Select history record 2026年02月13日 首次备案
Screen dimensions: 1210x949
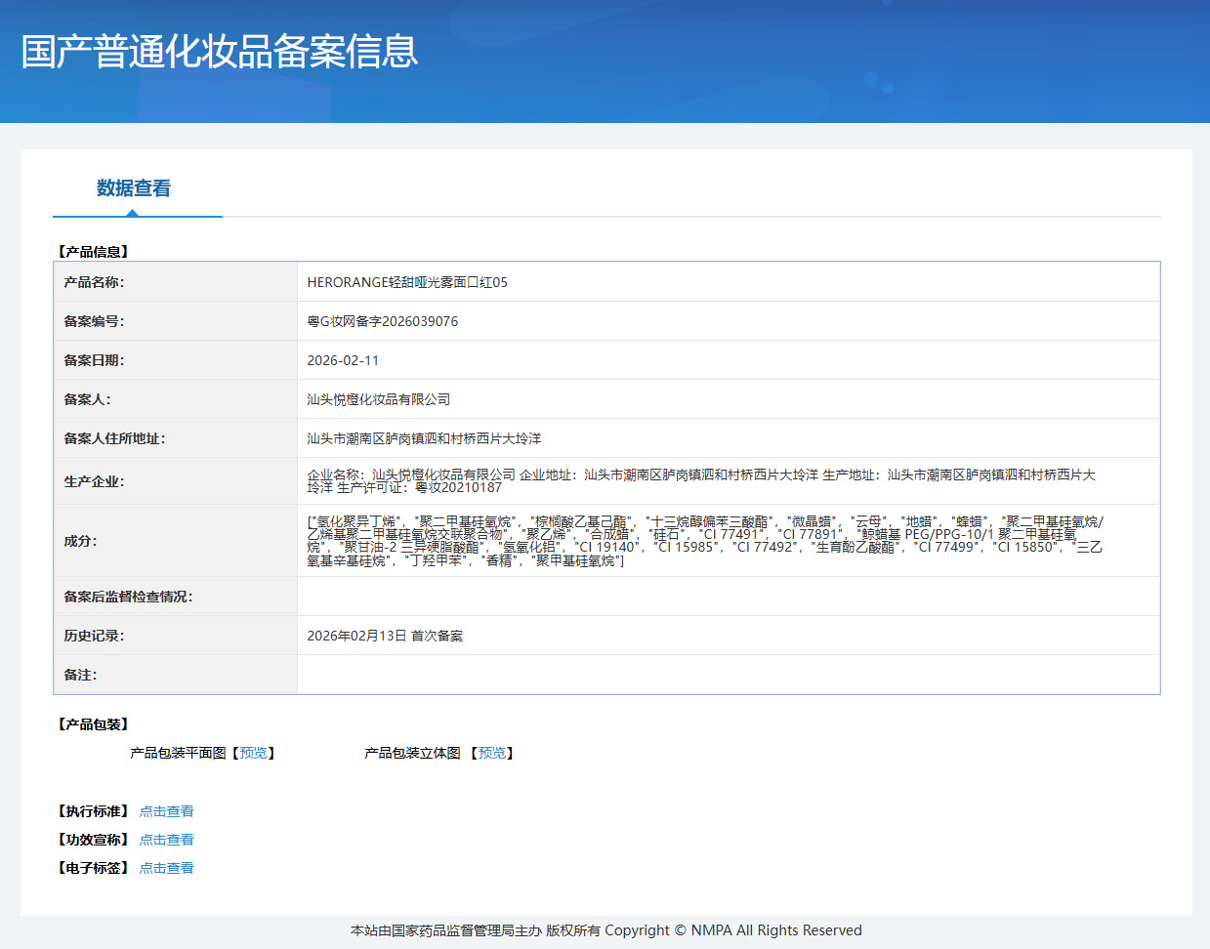385,636
